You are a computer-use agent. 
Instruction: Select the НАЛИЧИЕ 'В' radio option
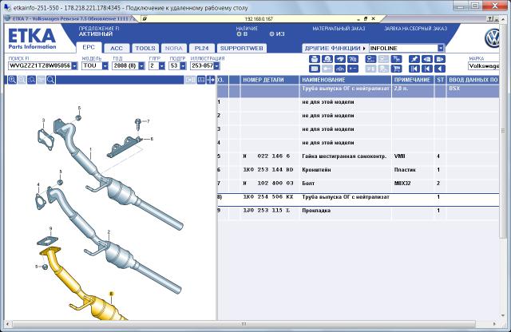pos(239,34)
